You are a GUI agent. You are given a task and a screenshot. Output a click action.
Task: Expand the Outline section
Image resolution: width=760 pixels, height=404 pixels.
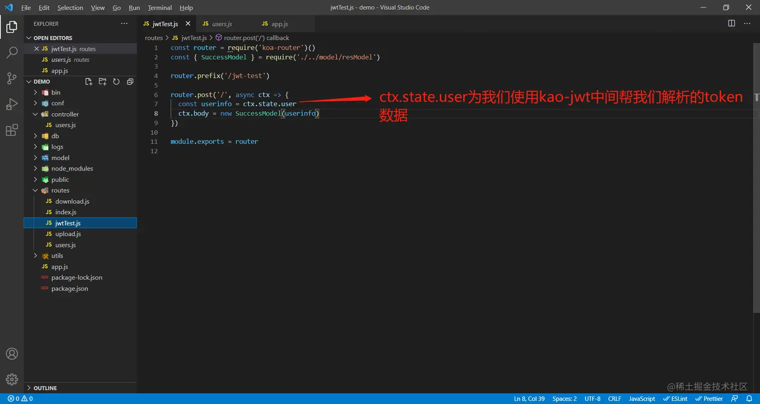[x=80, y=388]
